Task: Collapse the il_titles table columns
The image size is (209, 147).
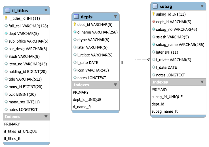Action: coord(46,10)
